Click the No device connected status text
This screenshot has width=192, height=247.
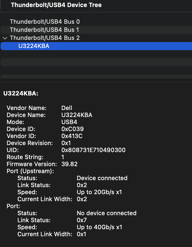(x=107, y=213)
